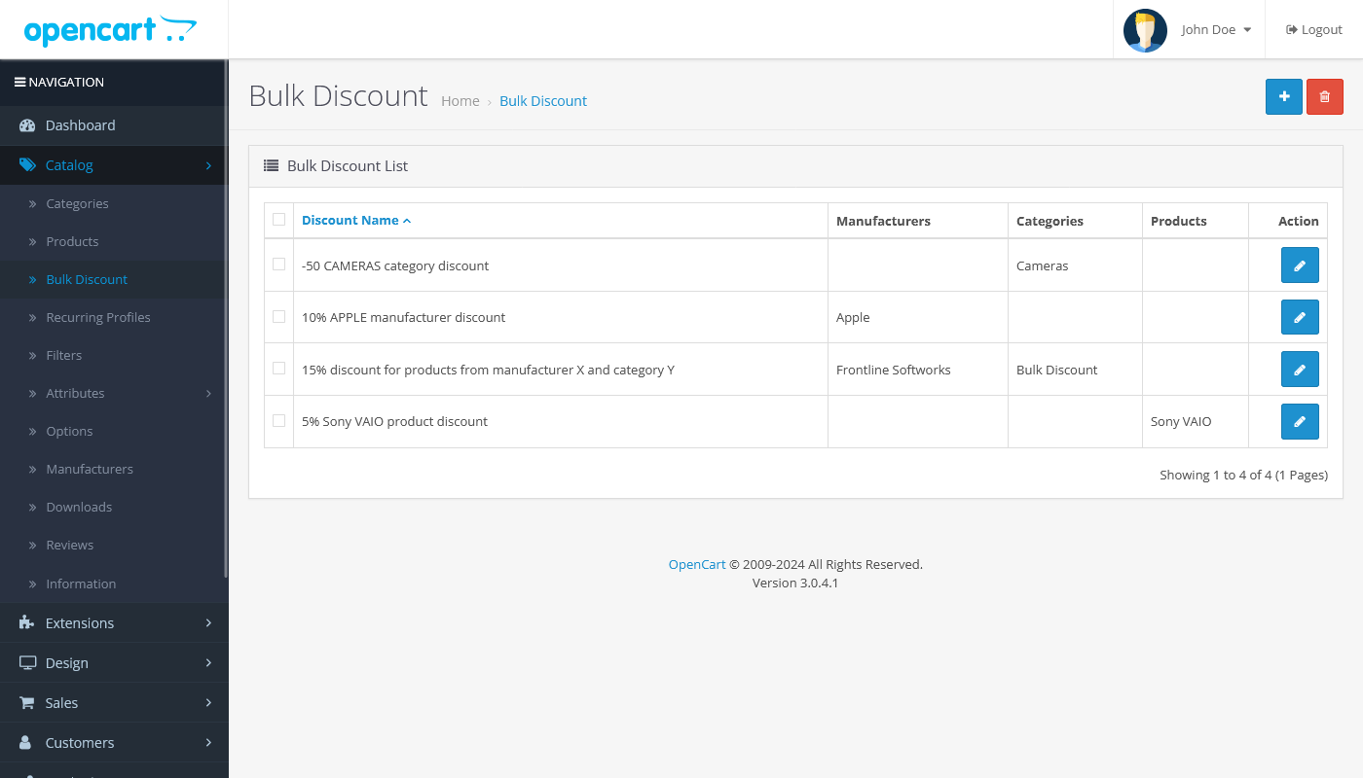Image resolution: width=1363 pixels, height=778 pixels.
Task: Click the Catalog tag icon in sidebar
Action: coord(24,165)
